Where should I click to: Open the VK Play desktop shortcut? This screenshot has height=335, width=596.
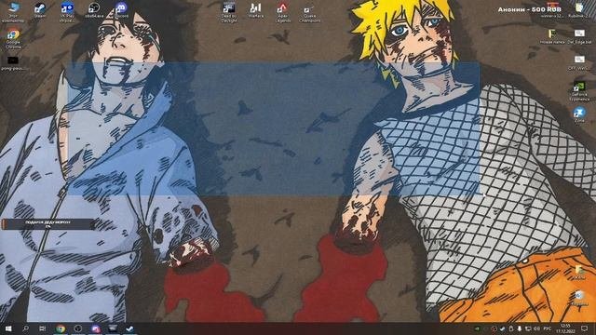click(x=67, y=11)
